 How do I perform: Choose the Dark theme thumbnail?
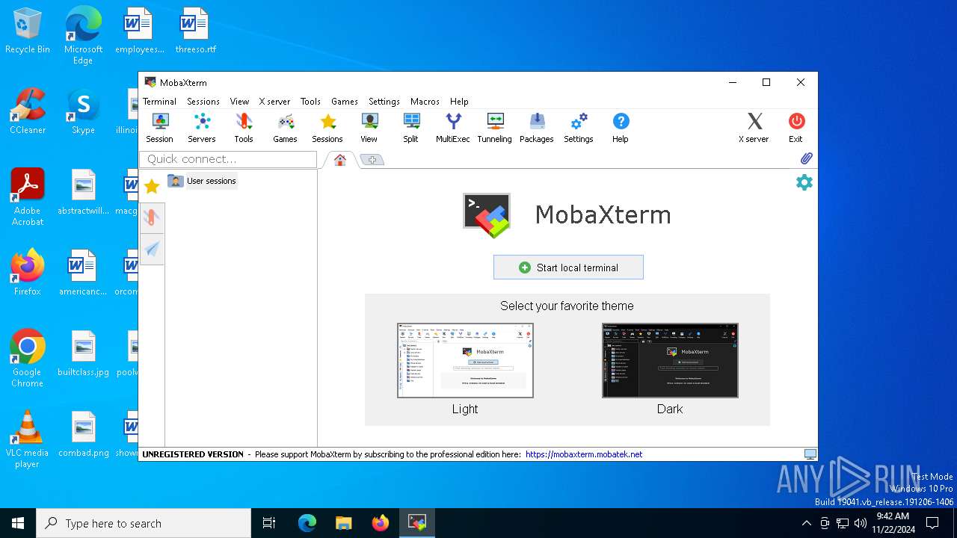tap(670, 360)
